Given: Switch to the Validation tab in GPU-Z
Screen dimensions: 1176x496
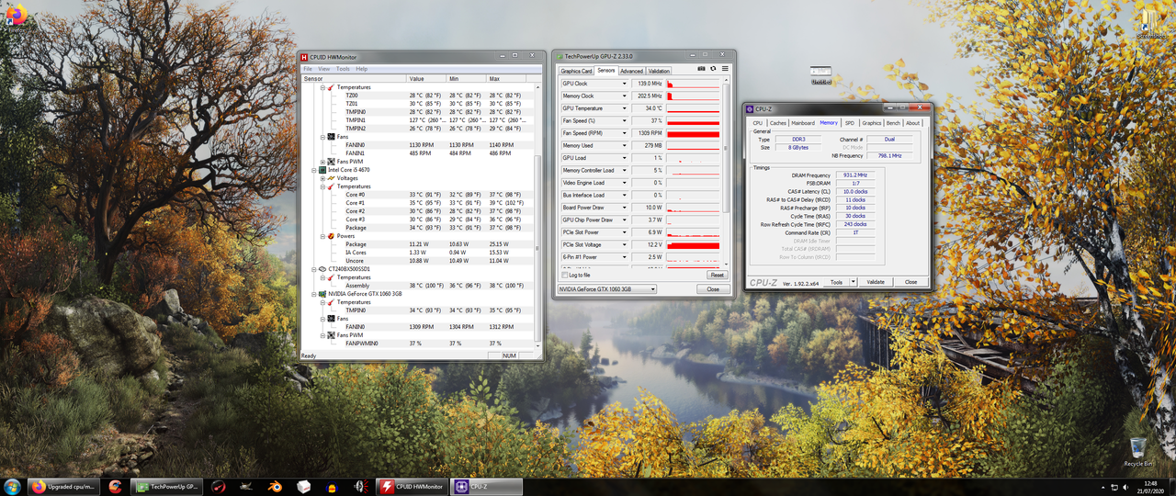Looking at the screenshot, I should point(659,71).
